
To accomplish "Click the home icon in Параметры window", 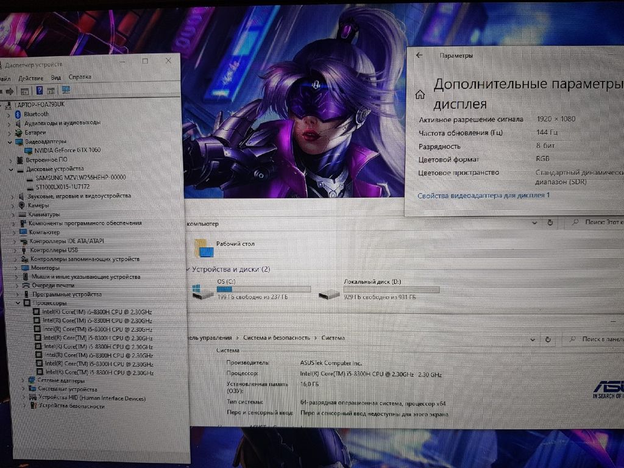I will tap(419, 94).
